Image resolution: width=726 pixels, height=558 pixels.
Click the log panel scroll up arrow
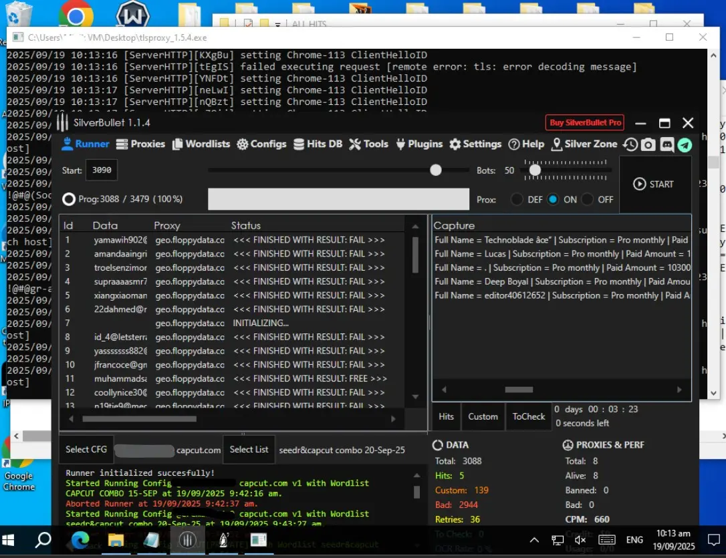click(416, 475)
